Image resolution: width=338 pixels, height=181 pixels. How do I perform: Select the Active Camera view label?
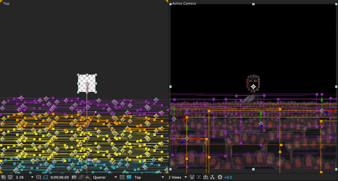(184, 3)
